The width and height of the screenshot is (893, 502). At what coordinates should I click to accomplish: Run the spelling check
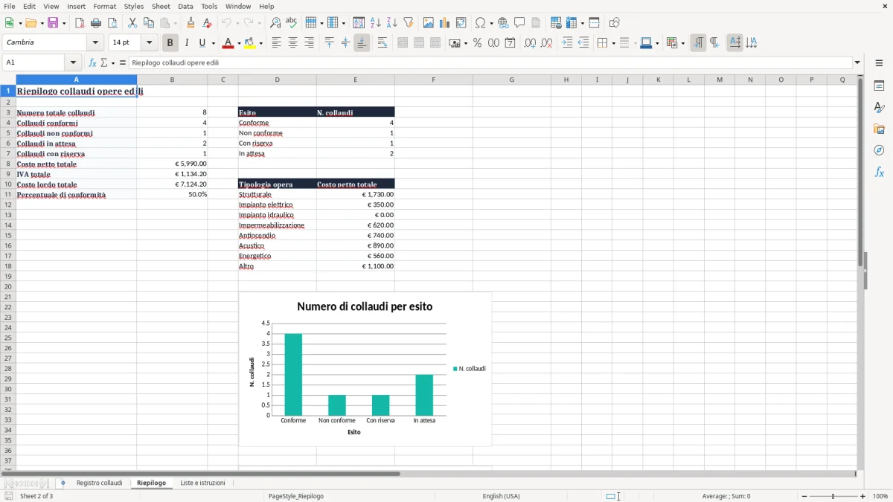coord(292,23)
